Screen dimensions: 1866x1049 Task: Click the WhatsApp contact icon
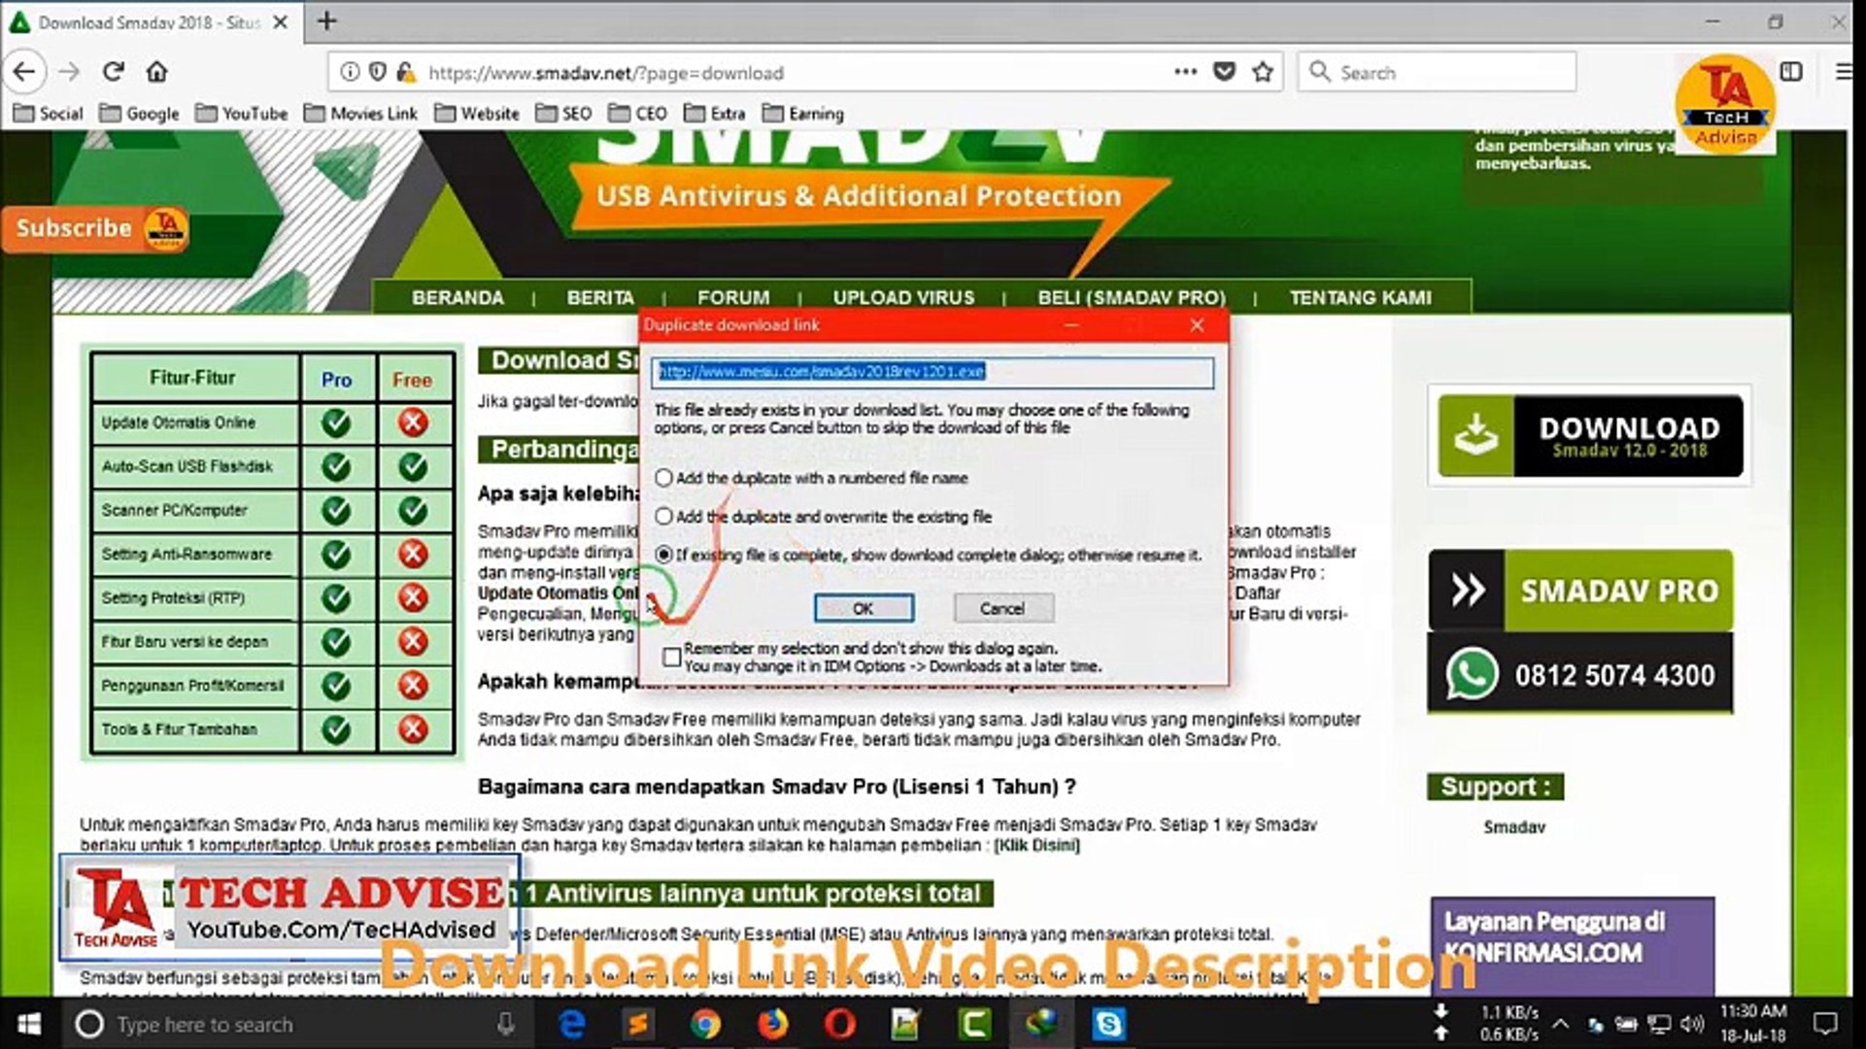pos(1470,674)
